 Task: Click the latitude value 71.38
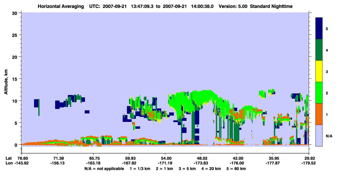tap(57, 158)
